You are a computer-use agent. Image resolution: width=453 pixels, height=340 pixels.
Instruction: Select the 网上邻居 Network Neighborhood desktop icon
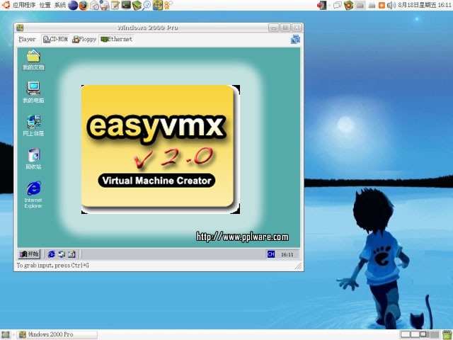[33, 125]
